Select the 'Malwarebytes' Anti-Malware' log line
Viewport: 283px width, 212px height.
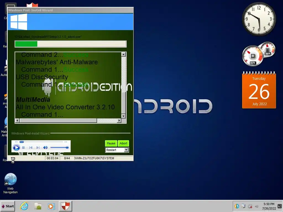point(57,62)
